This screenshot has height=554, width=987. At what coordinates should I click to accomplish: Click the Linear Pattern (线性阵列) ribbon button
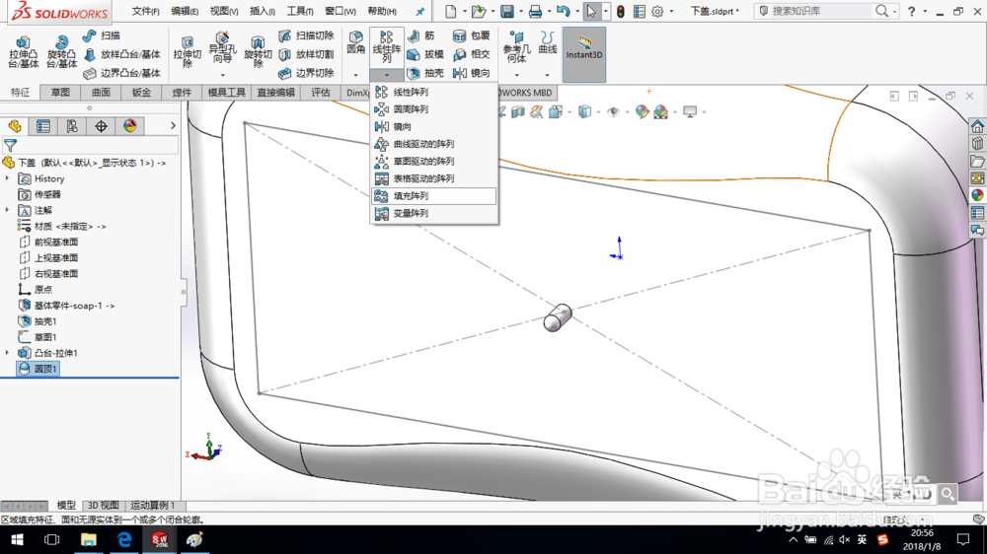[387, 47]
